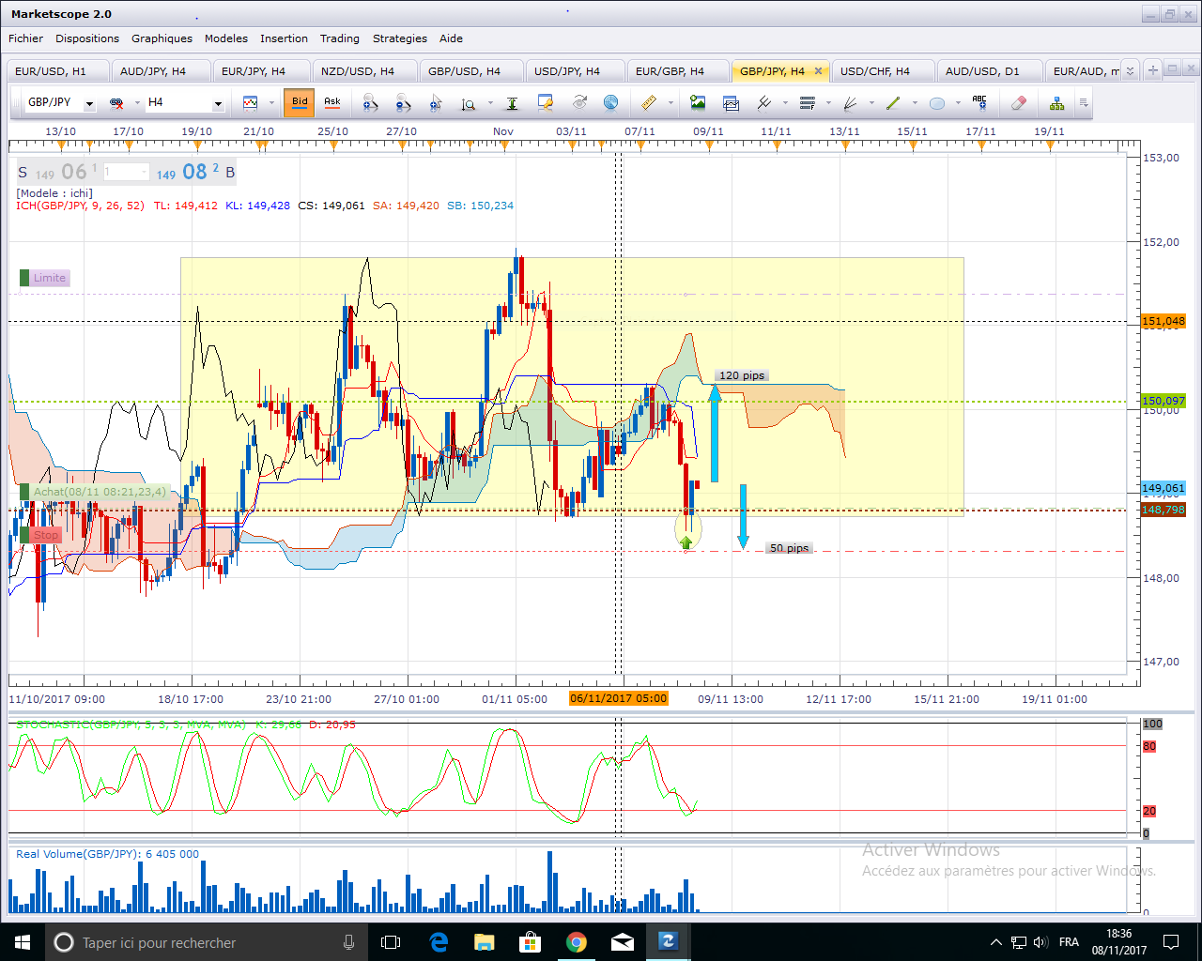1202x961 pixels.
Task: Open the Aide menu
Action: coord(451,38)
